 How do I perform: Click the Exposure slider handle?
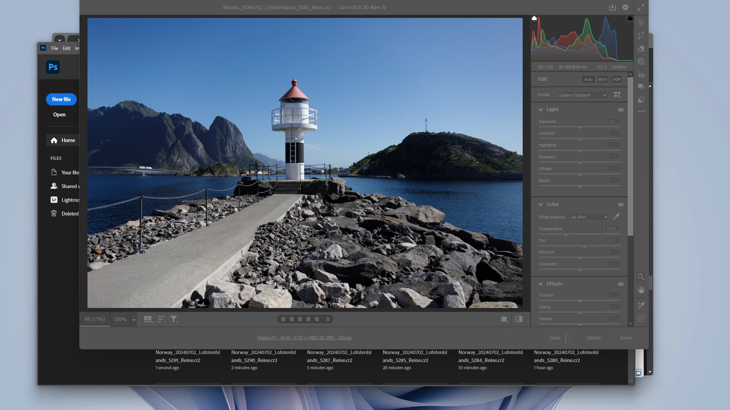pos(579,127)
